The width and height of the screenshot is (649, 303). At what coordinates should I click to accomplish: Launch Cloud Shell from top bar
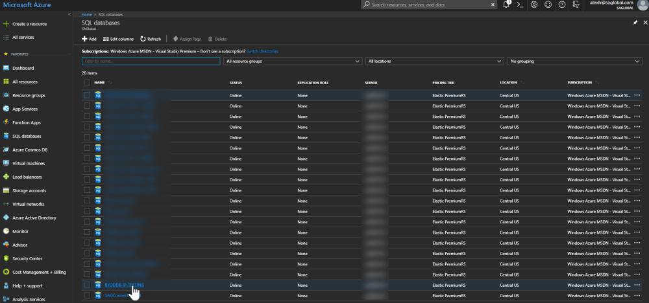(x=520, y=5)
